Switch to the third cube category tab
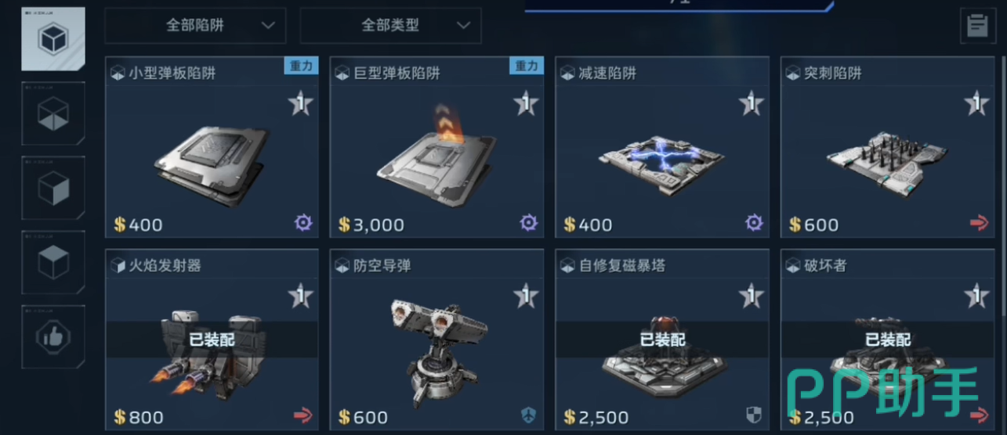1007x435 pixels. pyautogui.click(x=53, y=189)
